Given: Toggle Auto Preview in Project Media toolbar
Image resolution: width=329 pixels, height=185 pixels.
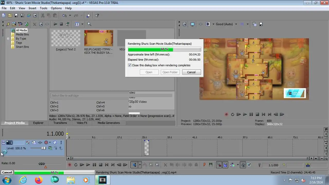Looking at the screenshot, I should click(68, 24).
